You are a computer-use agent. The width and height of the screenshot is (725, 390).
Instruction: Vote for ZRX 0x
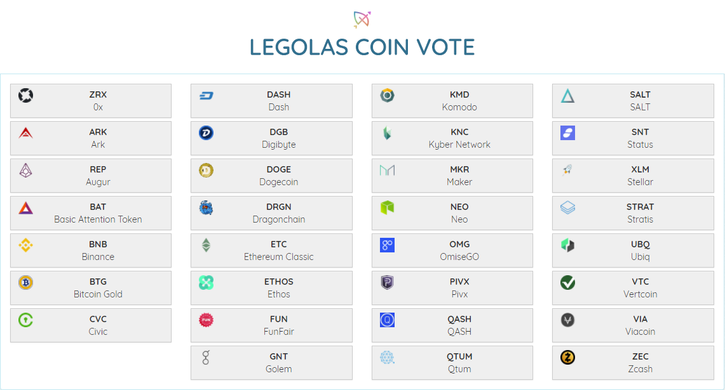coord(91,101)
